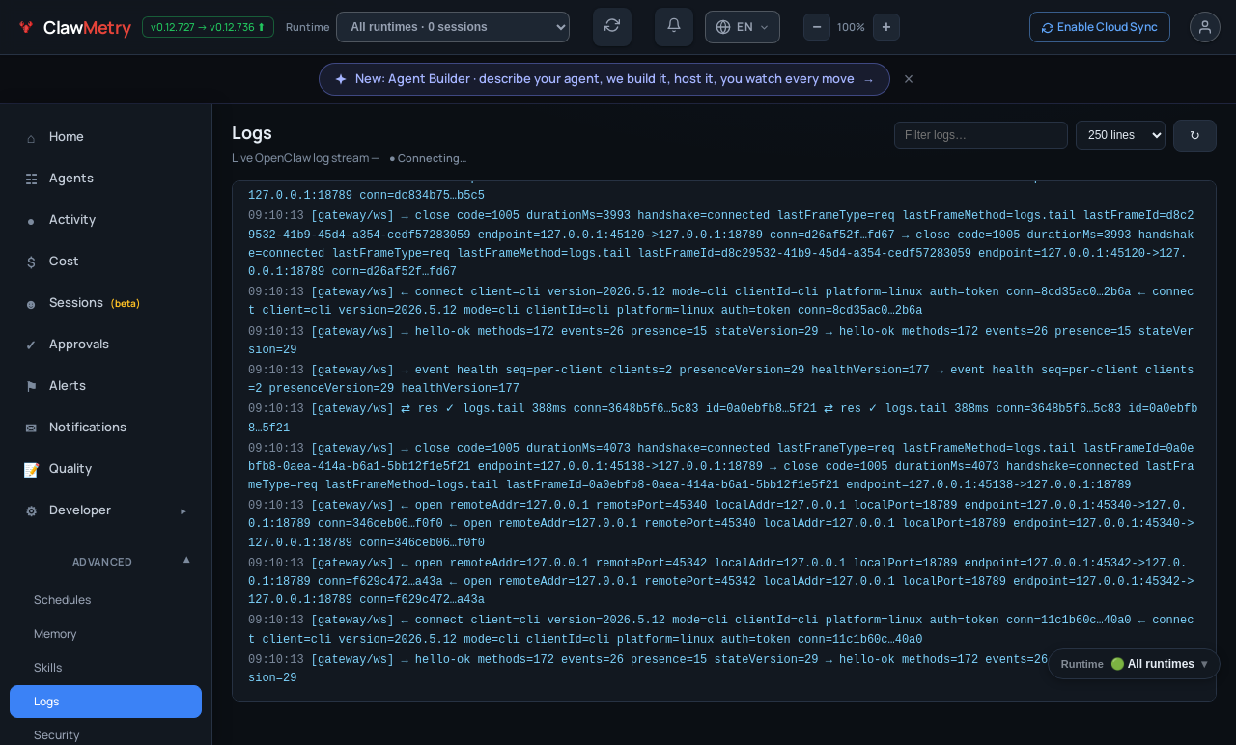1236x745 pixels.
Task: Click log line with remotePort=45340
Action: pyautogui.click(x=722, y=524)
